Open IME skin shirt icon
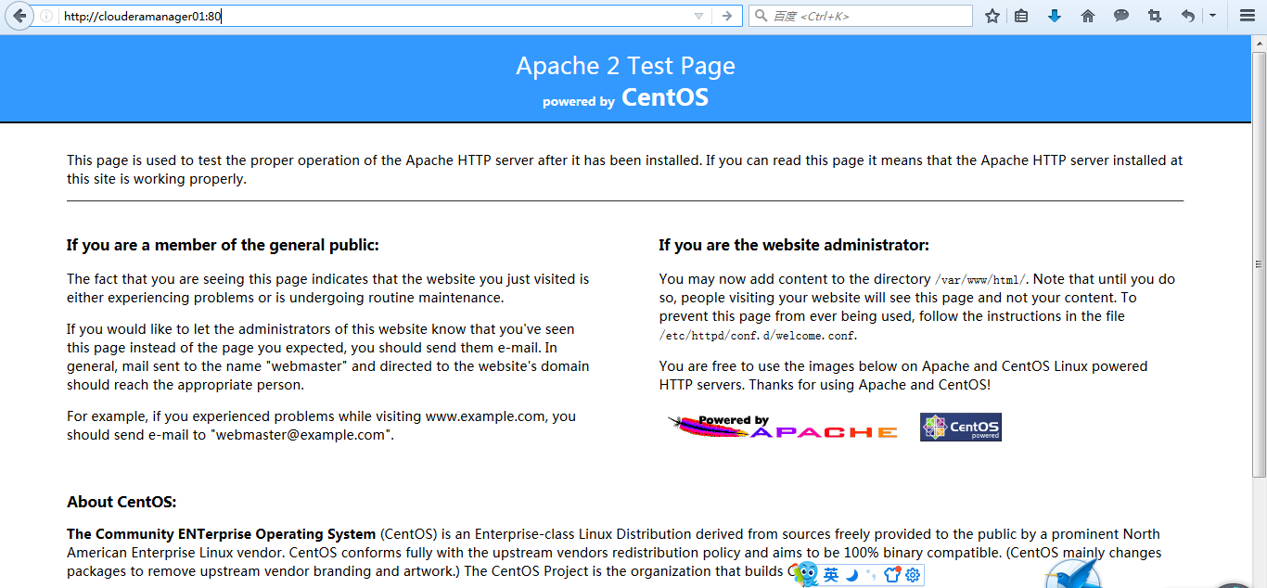 point(892,575)
